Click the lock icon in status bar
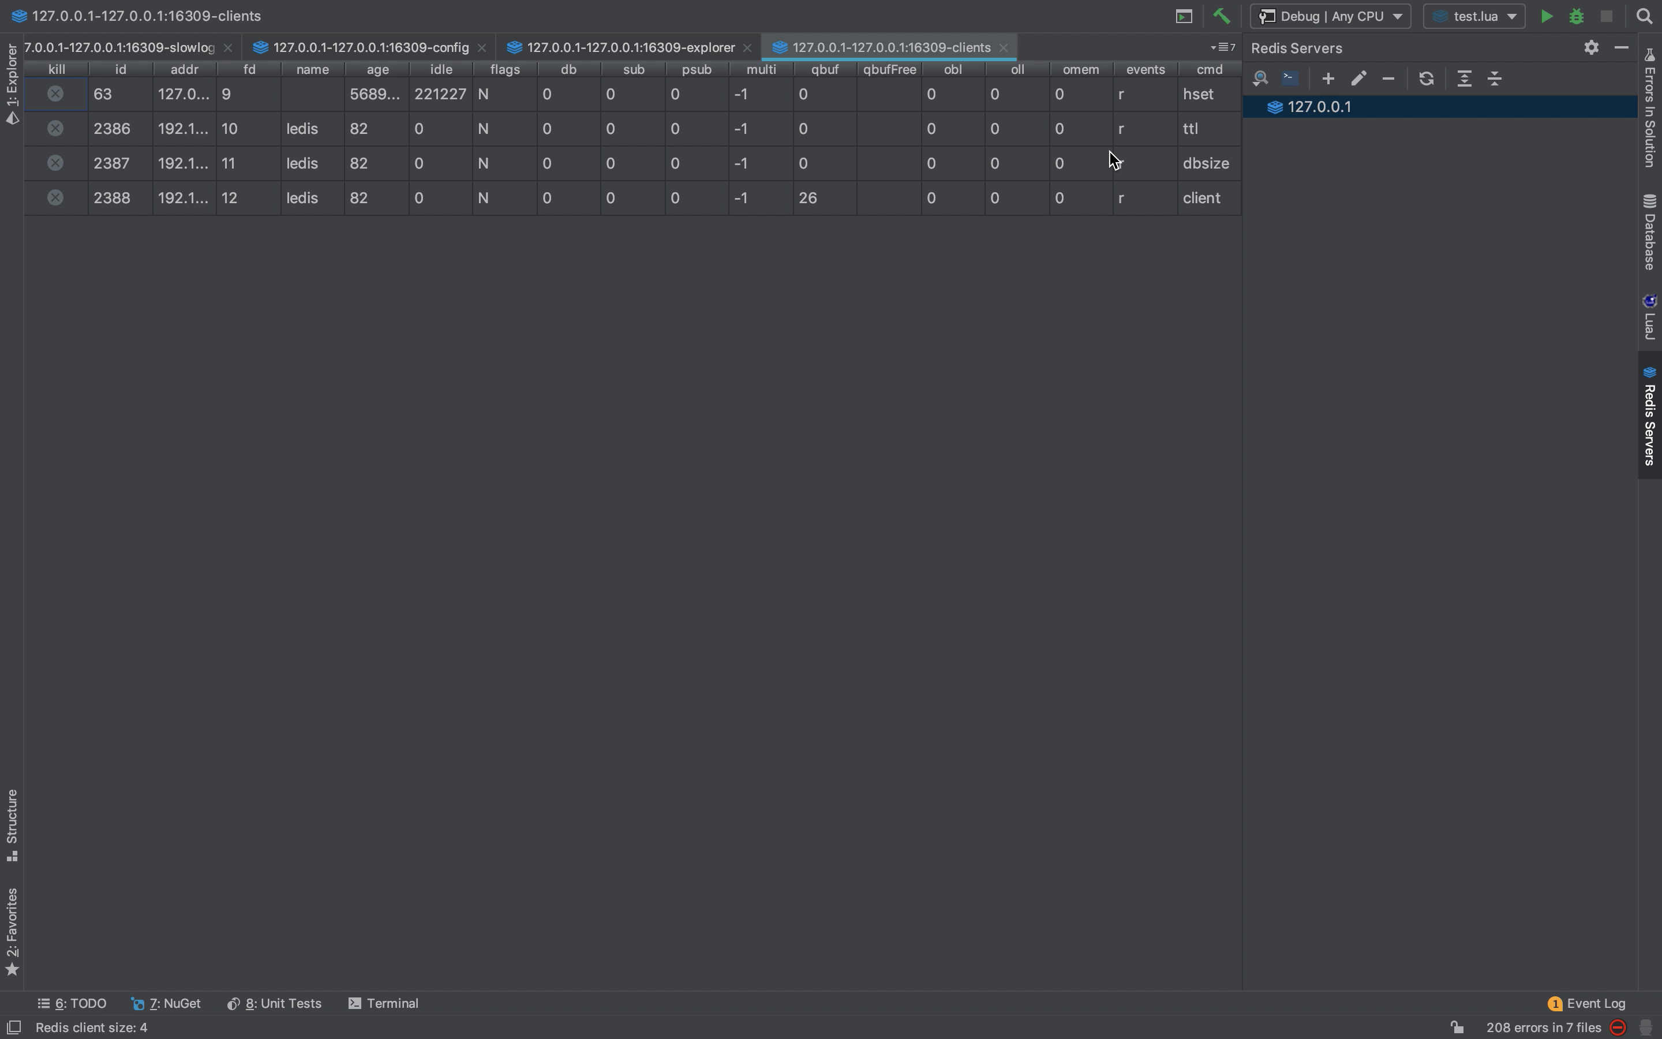 1457,1027
